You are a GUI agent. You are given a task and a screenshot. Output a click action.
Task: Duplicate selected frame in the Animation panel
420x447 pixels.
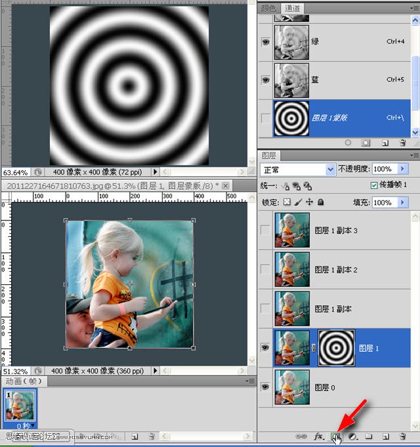135,436
